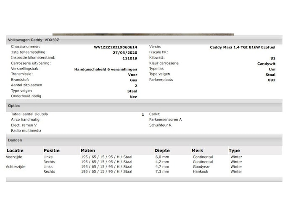Click the Merk column header

pyautogui.click(x=197, y=150)
